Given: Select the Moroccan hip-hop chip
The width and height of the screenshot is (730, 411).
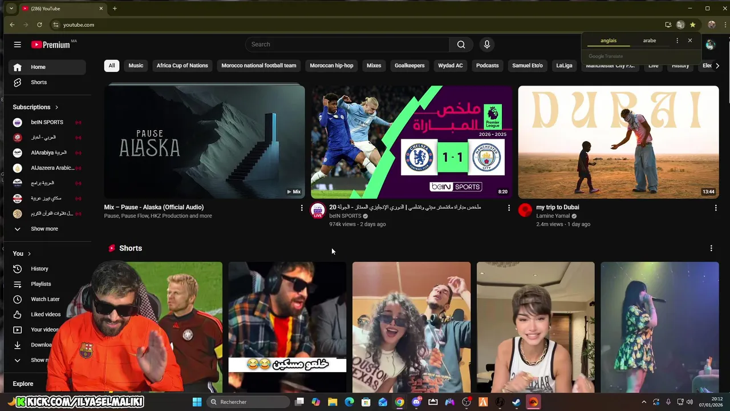Looking at the screenshot, I should [x=331, y=66].
